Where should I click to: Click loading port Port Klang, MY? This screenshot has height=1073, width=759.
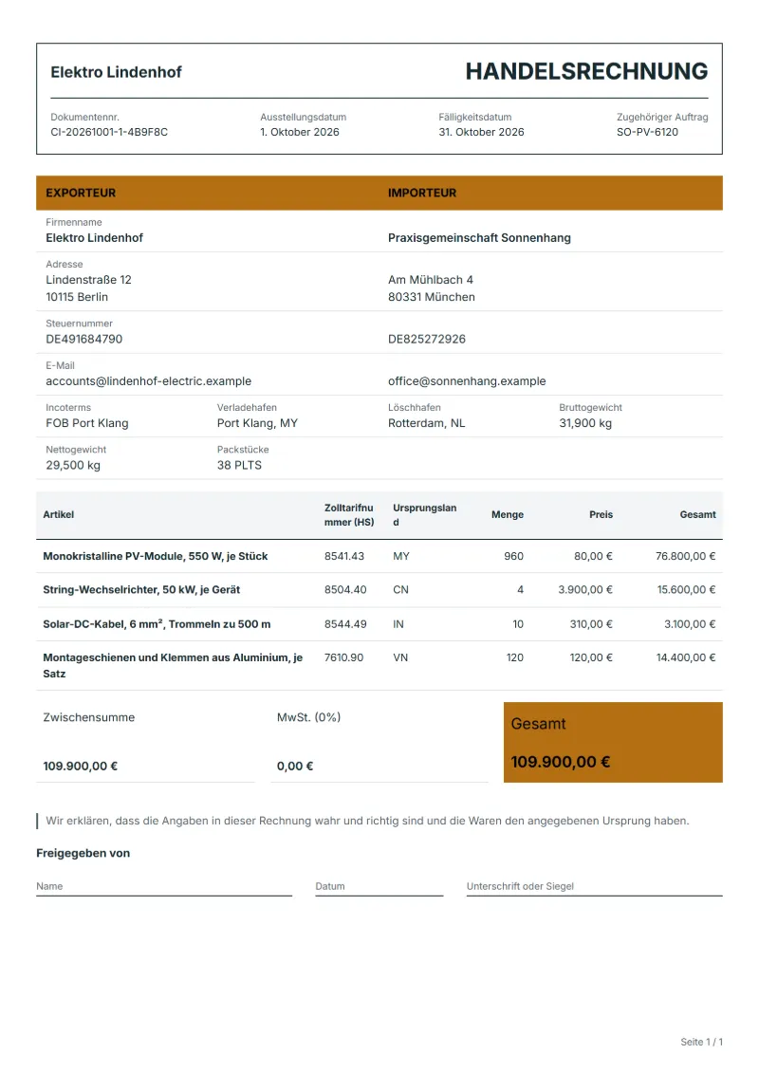[x=257, y=423]
